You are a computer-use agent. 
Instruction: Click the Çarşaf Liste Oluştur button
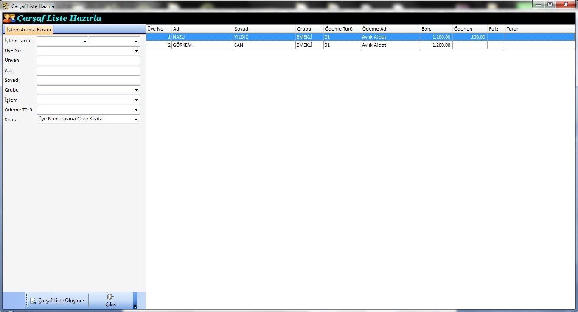59,301
